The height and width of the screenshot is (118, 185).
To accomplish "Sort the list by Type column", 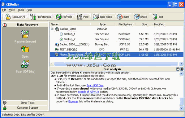I will click(102, 24).
